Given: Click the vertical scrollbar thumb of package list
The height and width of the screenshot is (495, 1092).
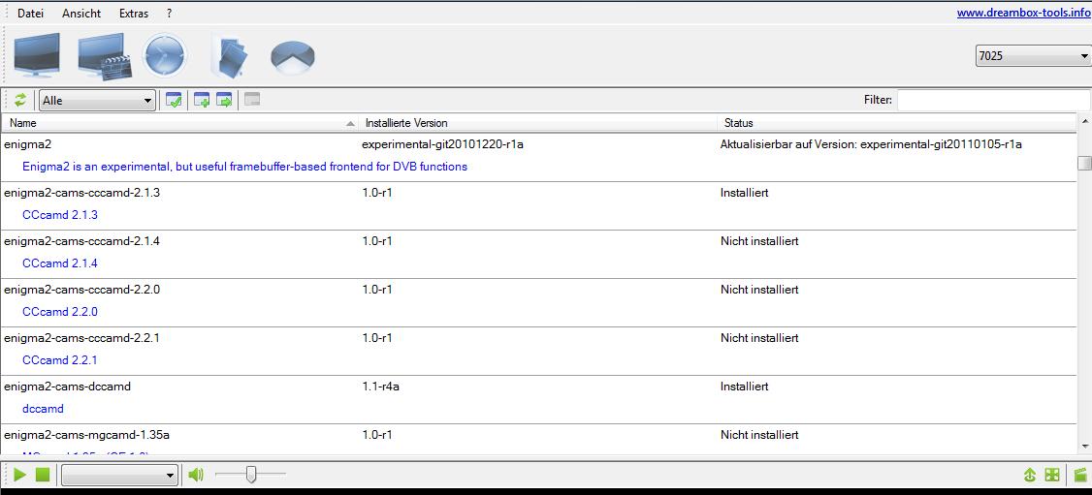Looking at the screenshot, I should [x=1084, y=163].
